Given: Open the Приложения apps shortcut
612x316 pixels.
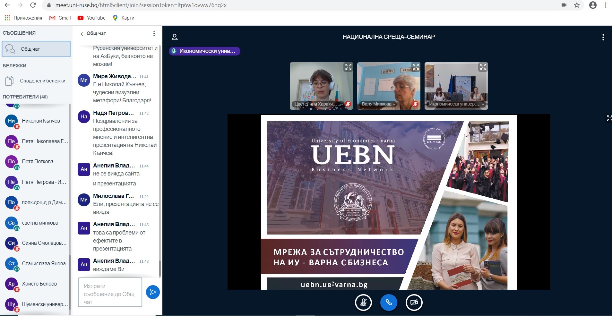Looking at the screenshot, I should tap(23, 18).
